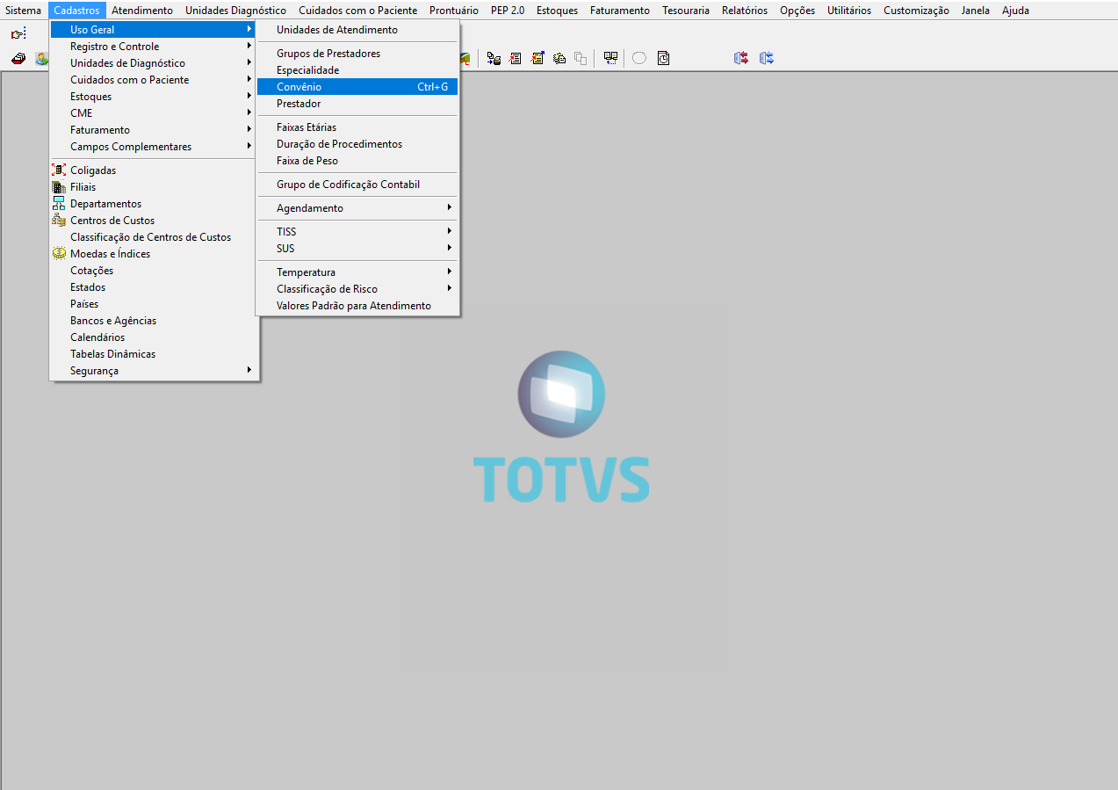
Task: Open the PEP 2.0 menu
Action: [x=508, y=11]
